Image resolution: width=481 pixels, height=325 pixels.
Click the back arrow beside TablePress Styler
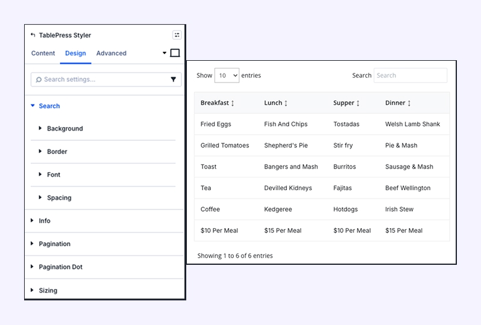pos(33,36)
